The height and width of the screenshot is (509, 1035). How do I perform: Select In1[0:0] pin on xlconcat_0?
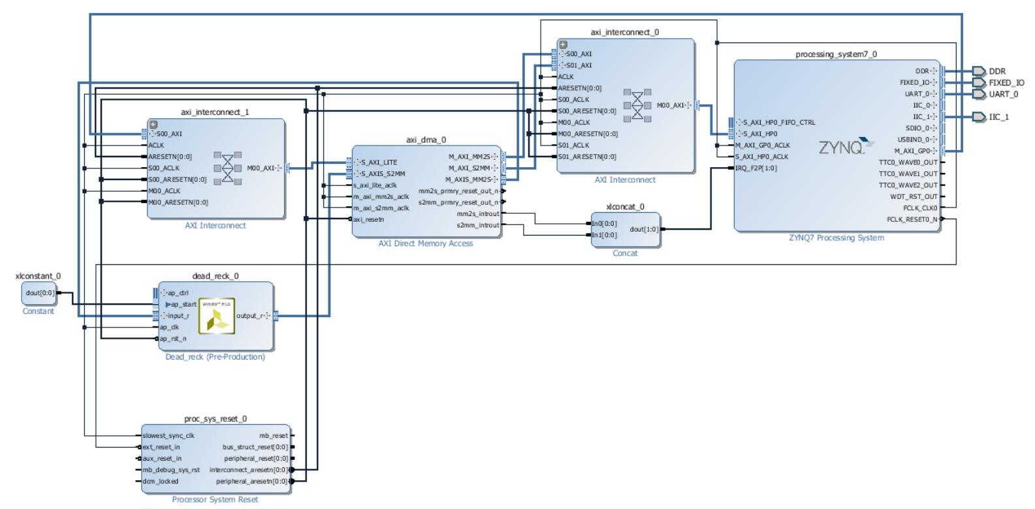[604, 235]
